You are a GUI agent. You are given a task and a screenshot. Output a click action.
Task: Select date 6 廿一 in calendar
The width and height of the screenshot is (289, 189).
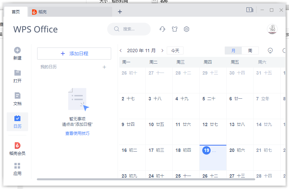coord(240,106)
